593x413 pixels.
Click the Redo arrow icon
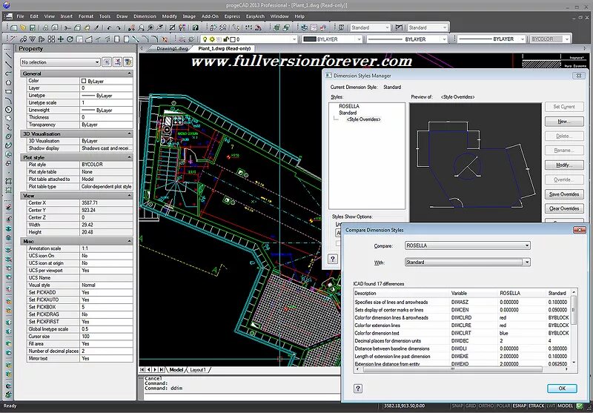point(119,27)
